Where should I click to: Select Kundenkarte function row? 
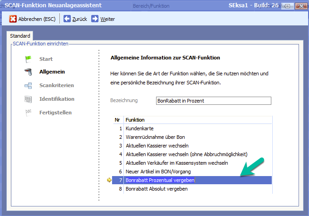point(140,128)
